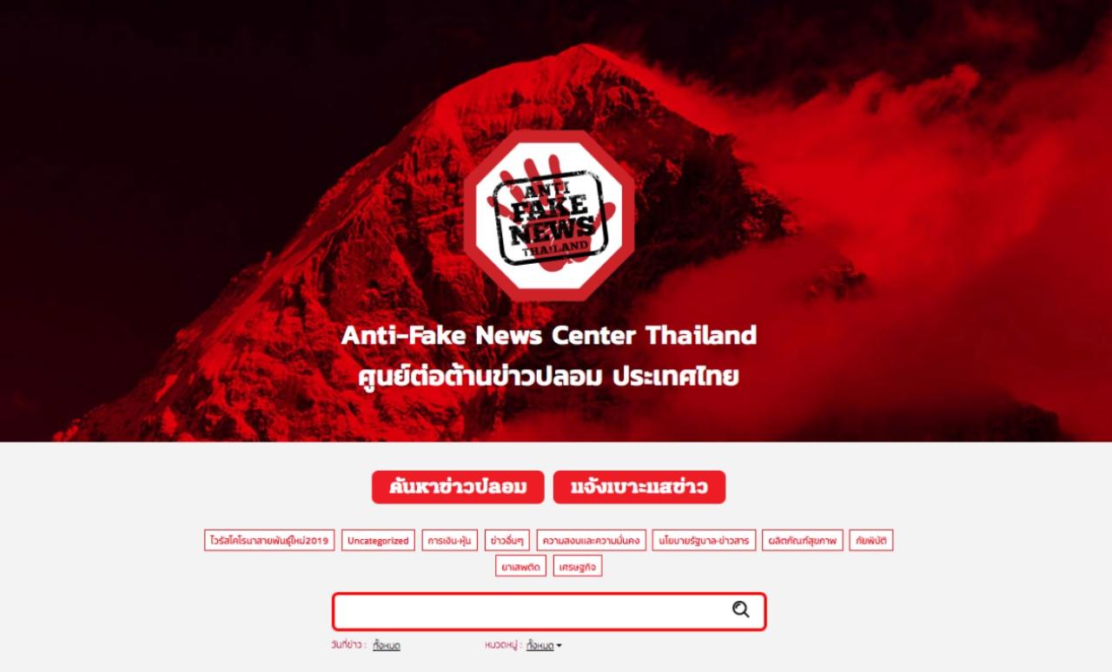
Task: Select the ภัยพิบัติ category tag
Action: click(871, 540)
